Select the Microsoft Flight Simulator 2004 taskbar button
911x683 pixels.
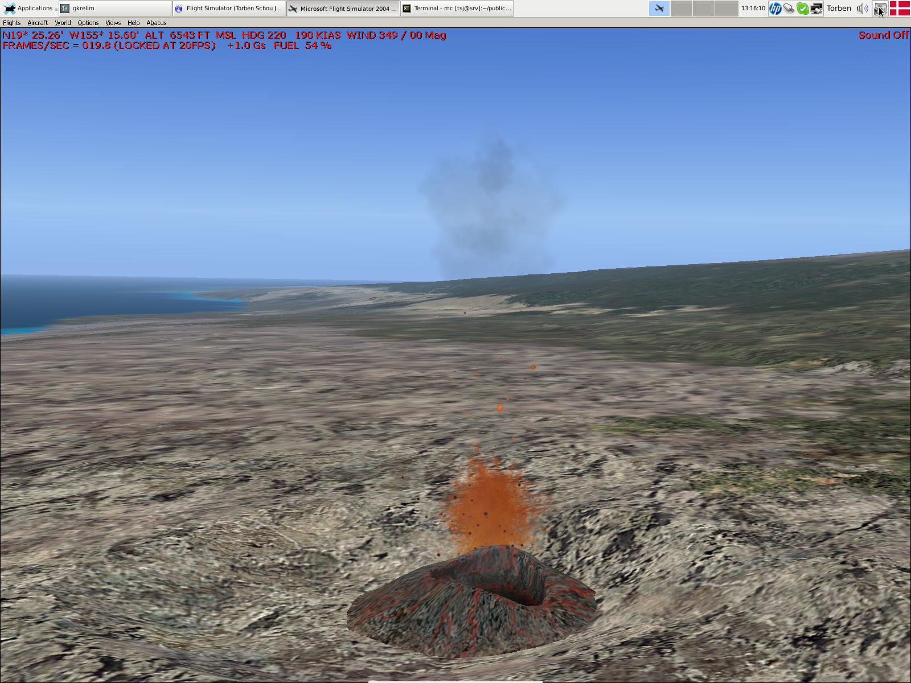pyautogui.click(x=343, y=8)
